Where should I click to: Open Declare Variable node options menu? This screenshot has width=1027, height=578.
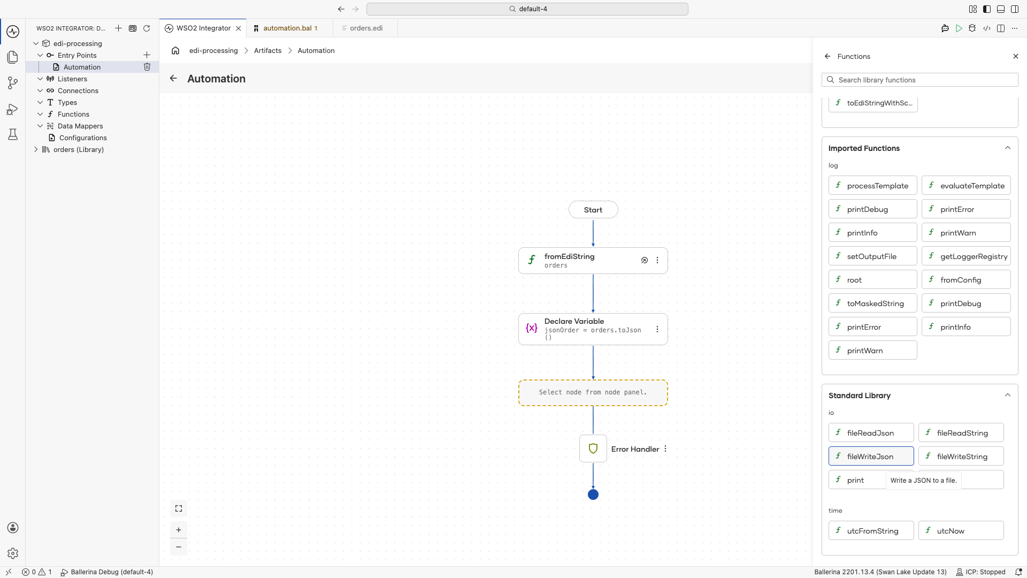(657, 330)
